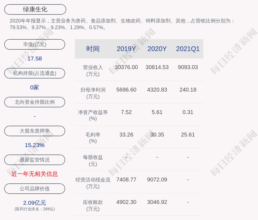Click the 15.23% pledge rate value
The image size is (258, 220).
tap(35, 145)
